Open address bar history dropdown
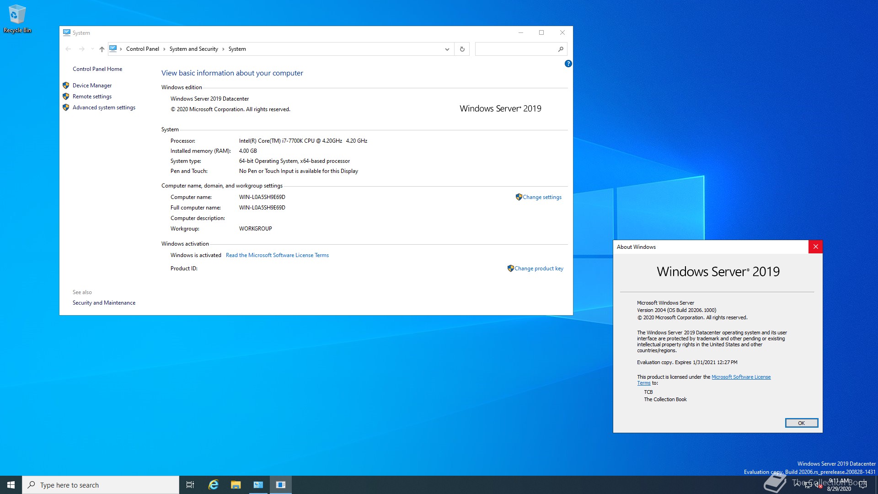 [x=447, y=49]
